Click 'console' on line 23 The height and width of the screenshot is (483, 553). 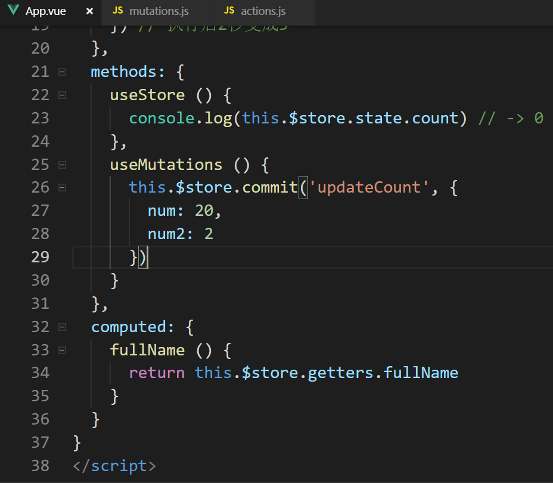(x=161, y=118)
